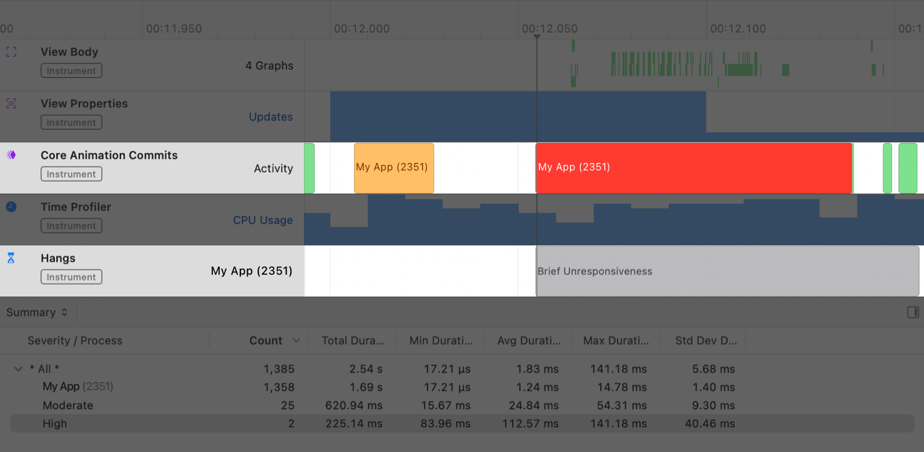Click the 4 Graphs label for View Body
The image size is (924, 452).
(x=270, y=65)
